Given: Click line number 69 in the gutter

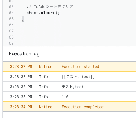Looking at the screenshot, I should point(11,43).
